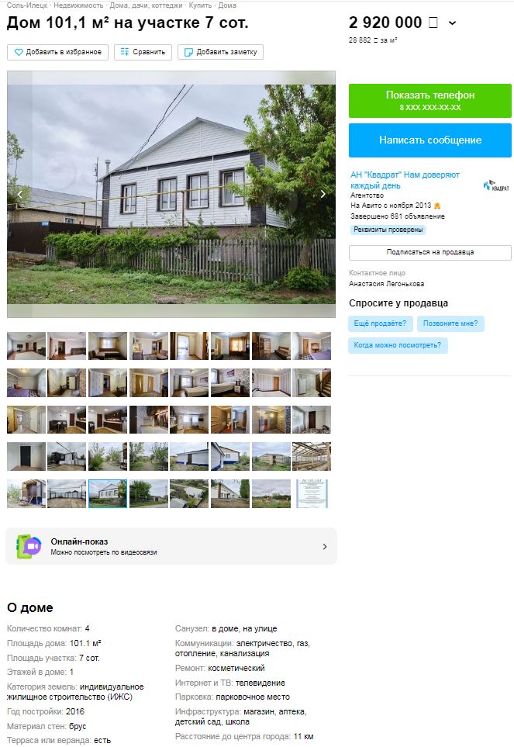The image size is (514, 747).
Task: Open АН Квадрат seller profile link
Action: pos(405,180)
